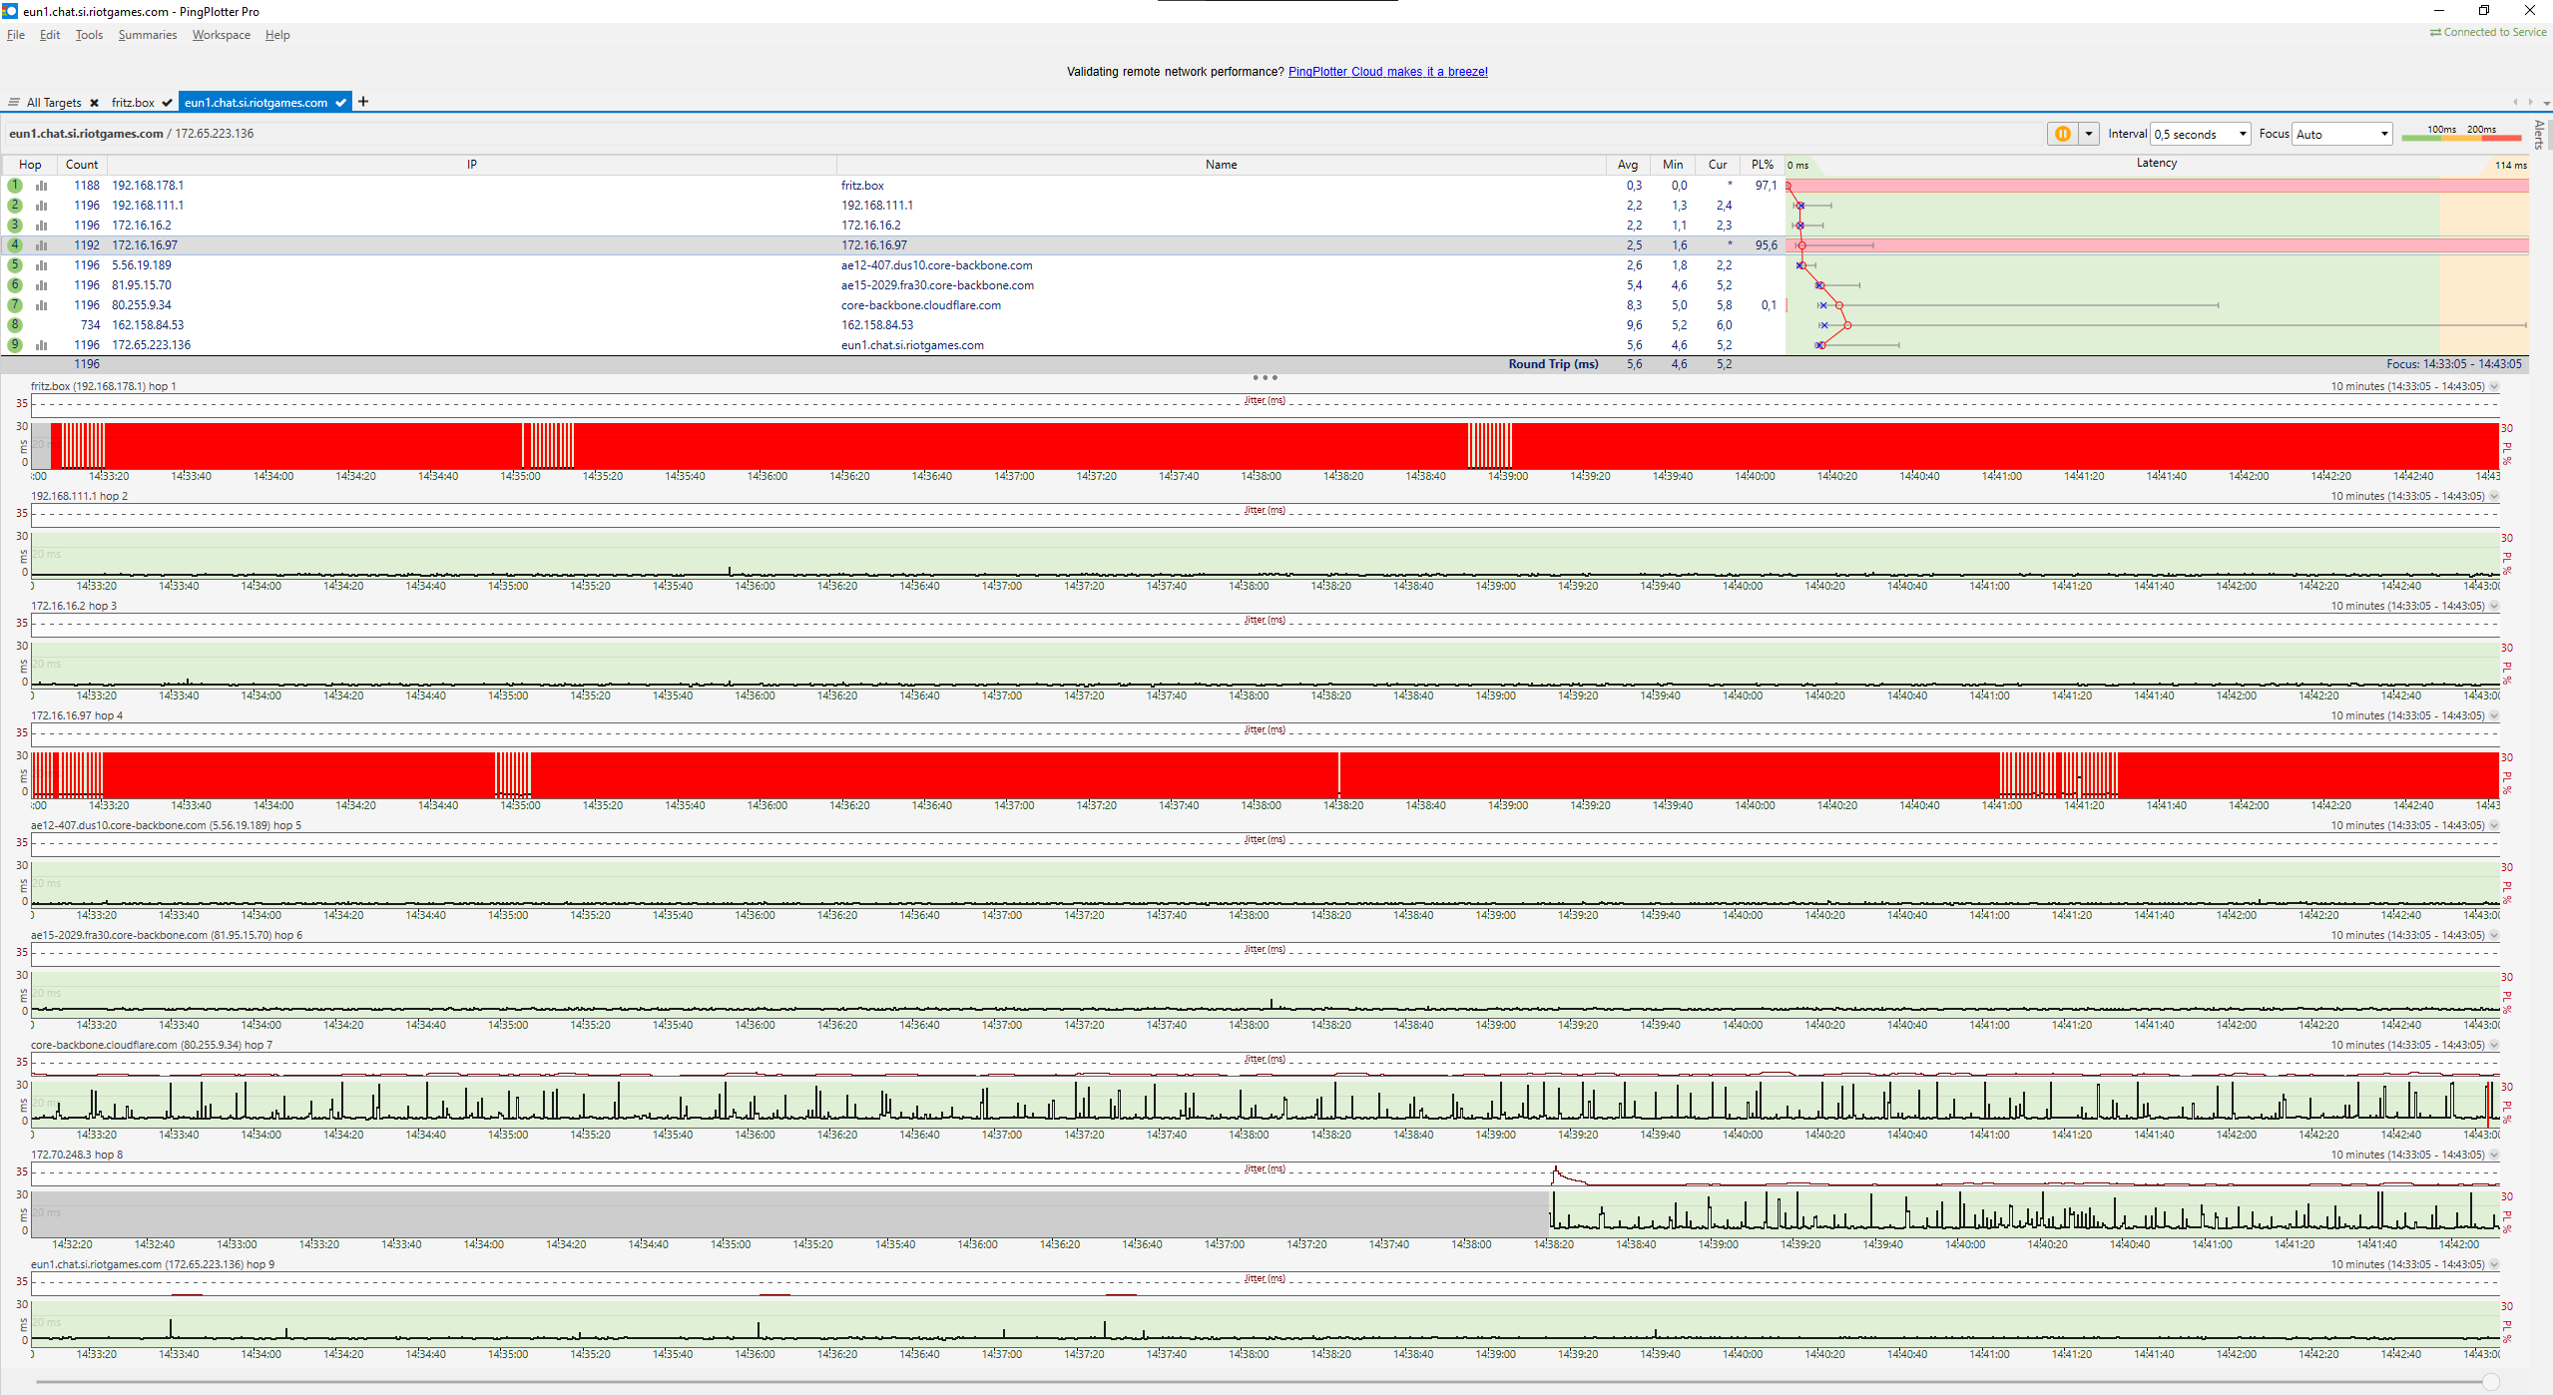Toggle the graph bar icon for hop 9

tap(41, 345)
